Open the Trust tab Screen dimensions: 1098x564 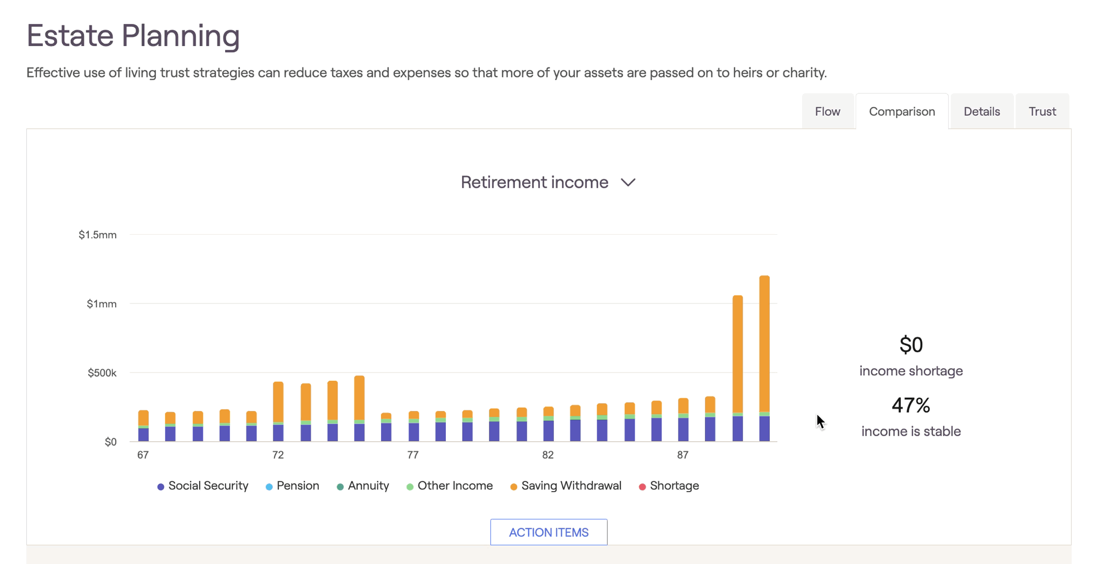click(x=1042, y=111)
